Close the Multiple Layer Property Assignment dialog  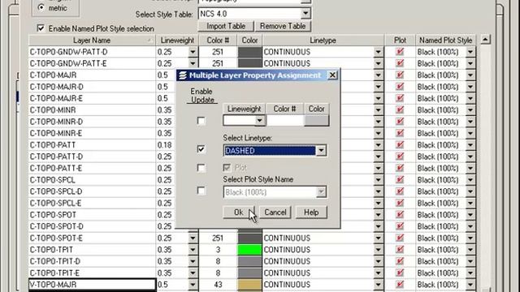(x=332, y=75)
